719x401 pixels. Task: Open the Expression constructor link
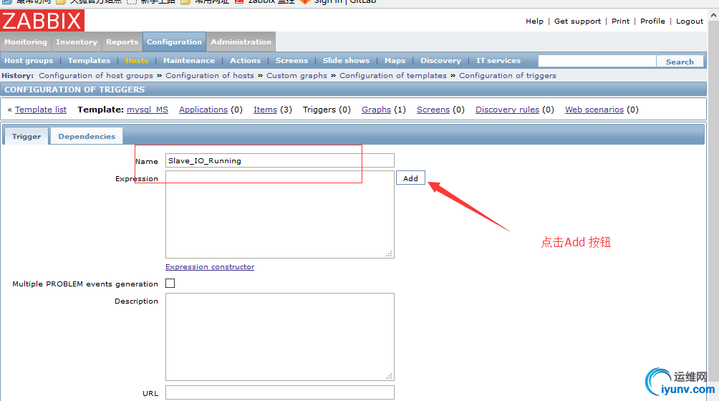210,266
